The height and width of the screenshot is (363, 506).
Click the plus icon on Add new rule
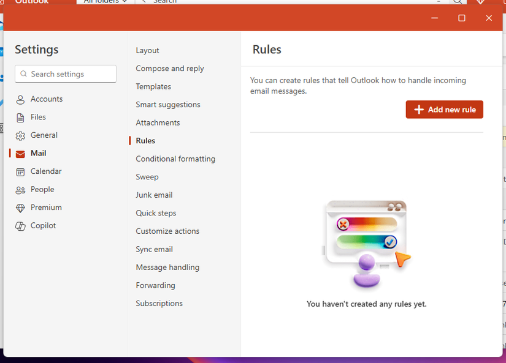(419, 110)
